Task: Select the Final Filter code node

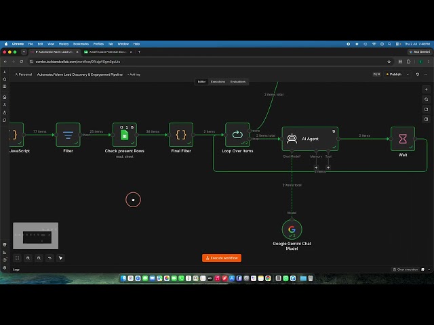Action: [181, 135]
